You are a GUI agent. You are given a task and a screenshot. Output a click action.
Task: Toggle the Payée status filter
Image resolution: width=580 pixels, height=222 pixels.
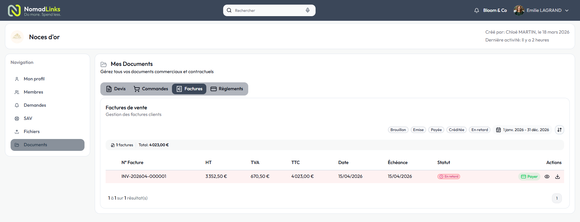click(436, 130)
